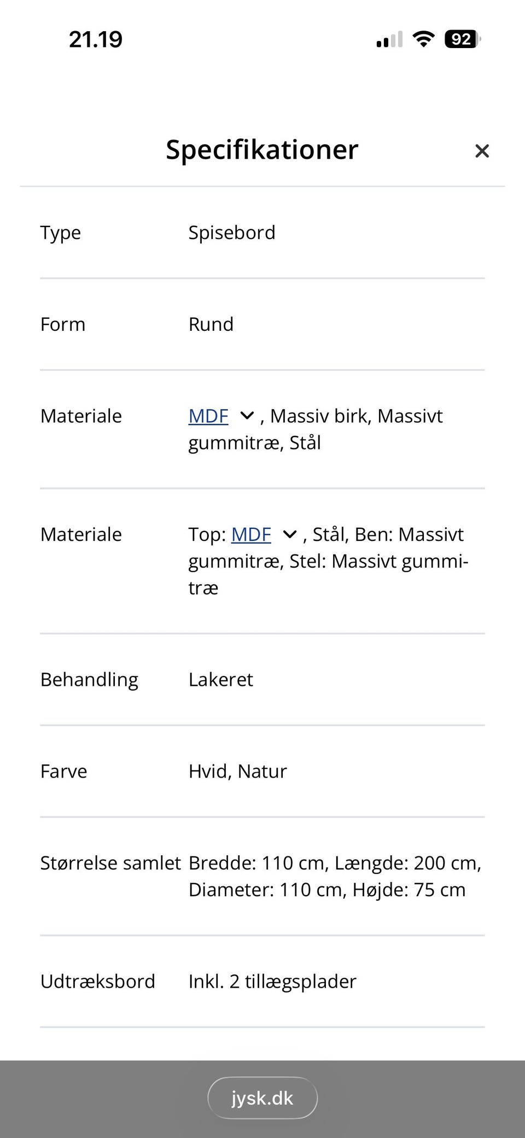
Task: Open the MDF link in the second Materiale row
Action: point(251,534)
